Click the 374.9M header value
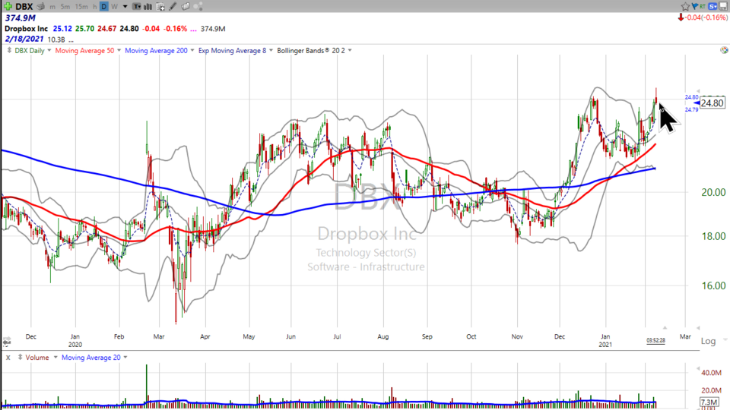The image size is (730, 410). coord(21,18)
